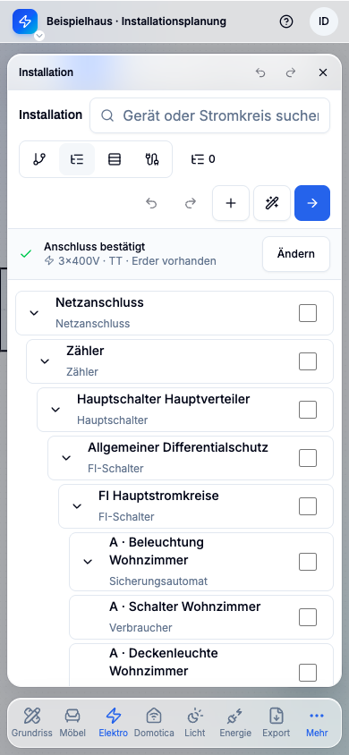
Task: Open the Licht tab
Action: click(195, 723)
